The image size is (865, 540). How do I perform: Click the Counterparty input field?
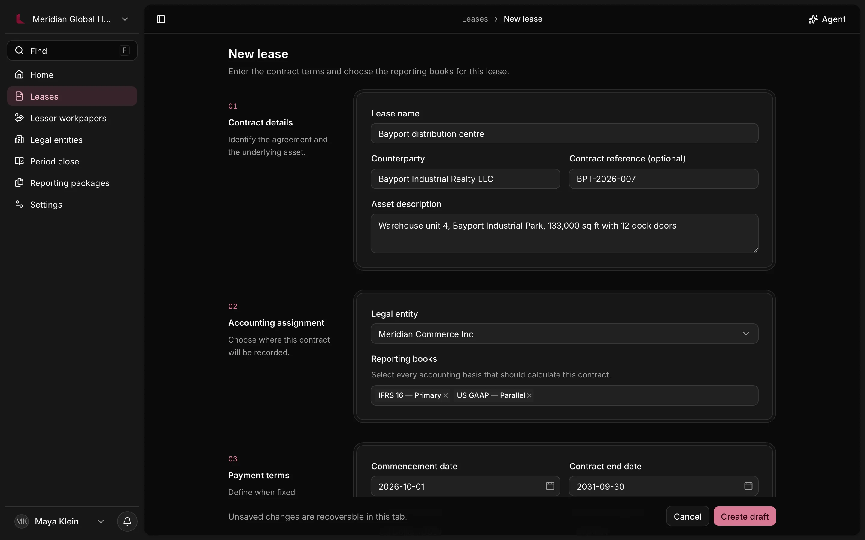(x=465, y=178)
